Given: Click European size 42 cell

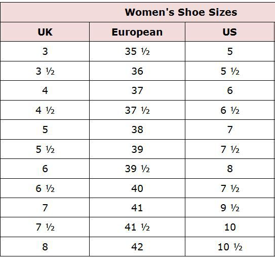Looking at the screenshot, I should [x=137, y=246].
